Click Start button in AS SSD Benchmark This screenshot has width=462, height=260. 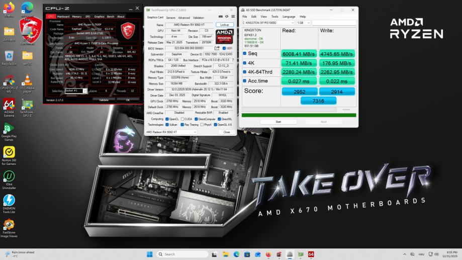point(278,122)
